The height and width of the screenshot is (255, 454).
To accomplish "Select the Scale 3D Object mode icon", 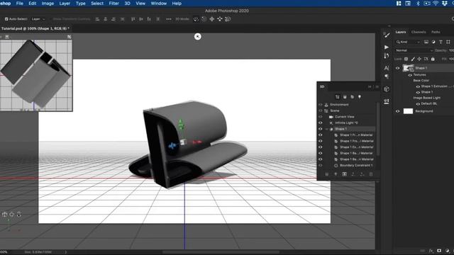I will coord(228,19).
